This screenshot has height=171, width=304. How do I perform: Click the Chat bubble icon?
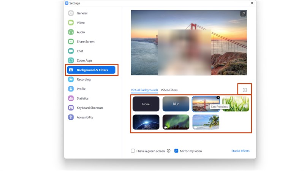pyautogui.click(x=71, y=51)
